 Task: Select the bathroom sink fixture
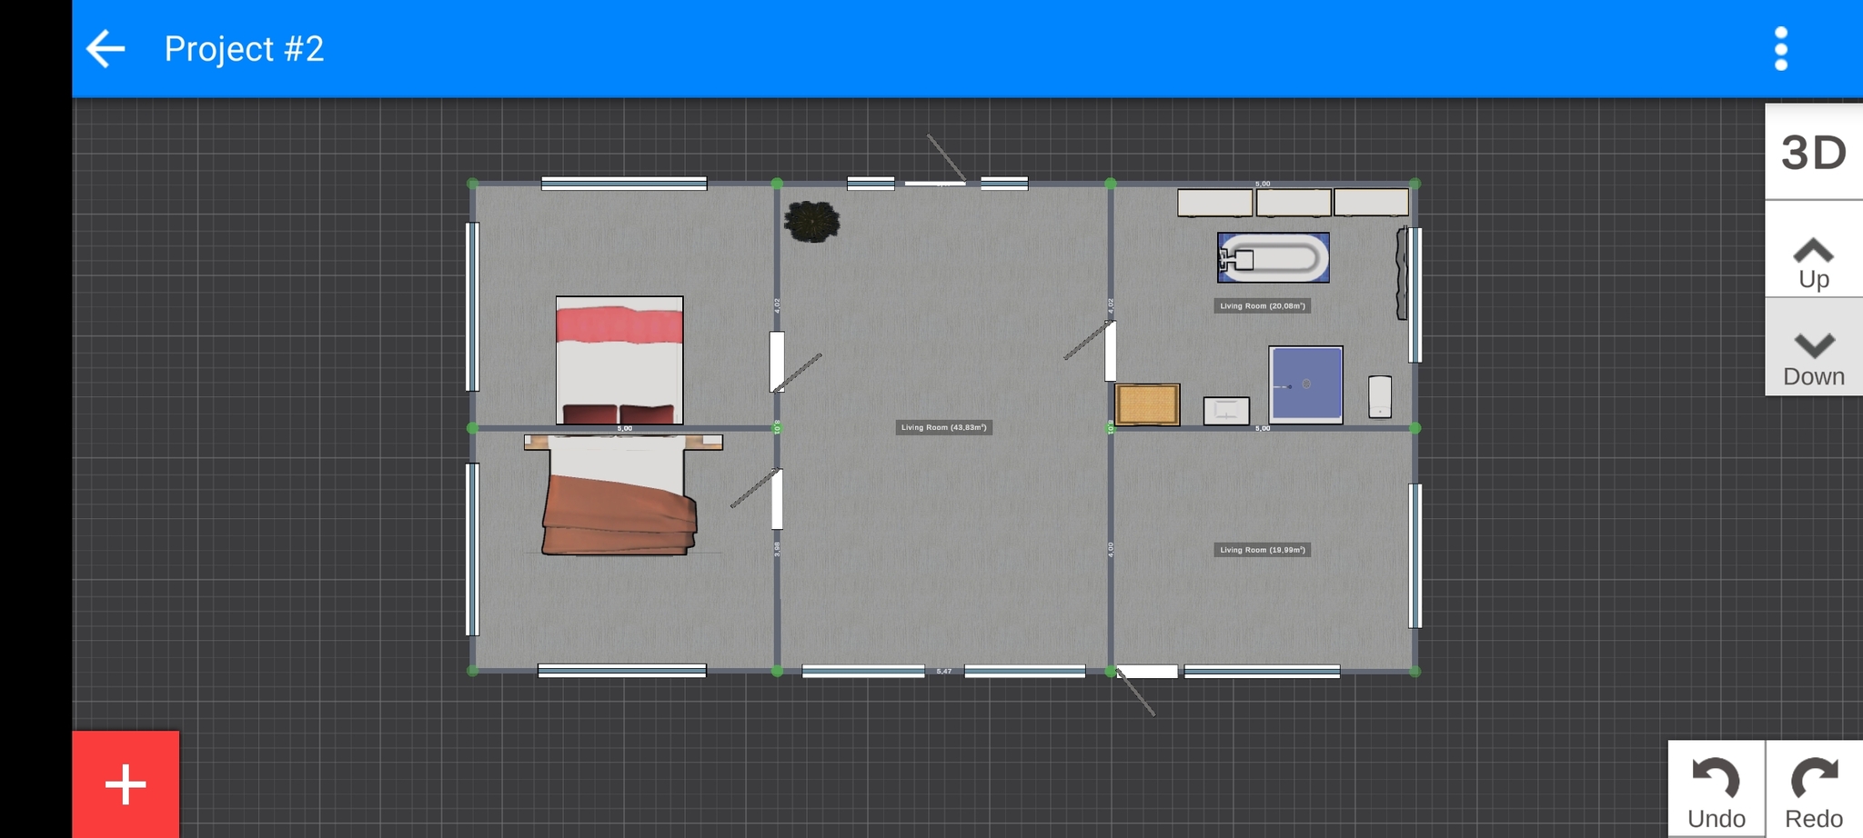[x=1225, y=411]
